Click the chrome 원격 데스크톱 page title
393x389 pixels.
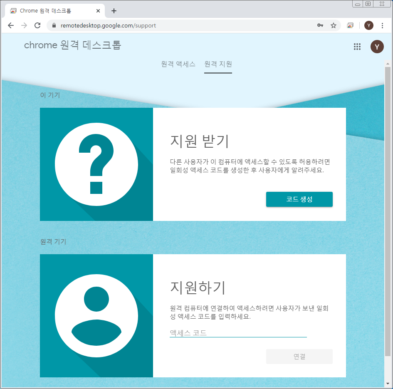click(73, 45)
